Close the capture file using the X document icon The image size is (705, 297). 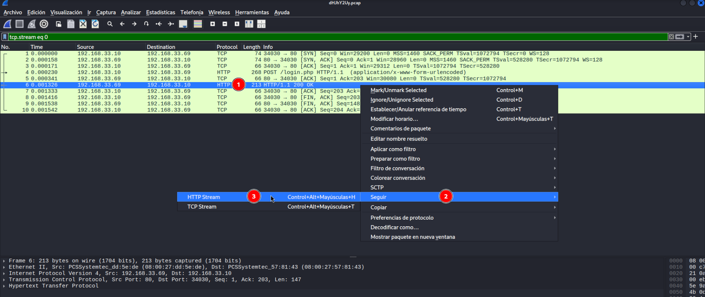pyautogui.click(x=83, y=24)
